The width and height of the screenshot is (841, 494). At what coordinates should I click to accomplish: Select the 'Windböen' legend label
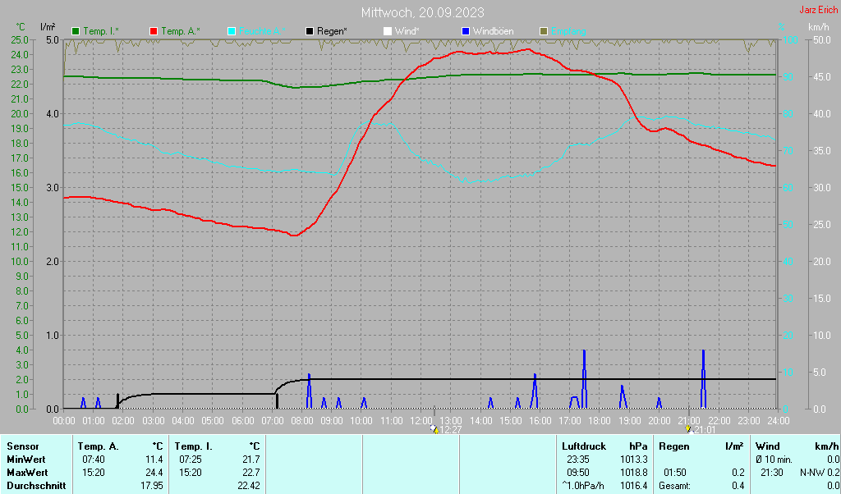[x=494, y=32]
